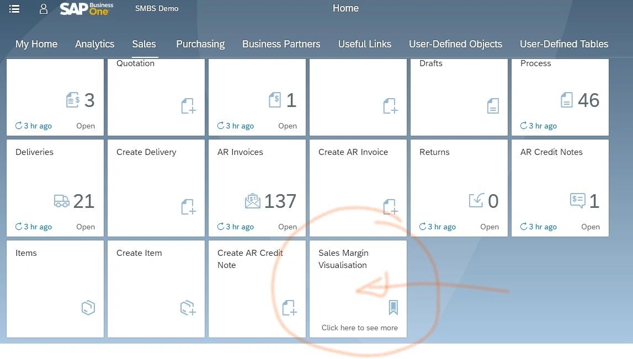The image size is (633, 359).
Task: Click the document icon on Create AR Credit Note
Action: pyautogui.click(x=290, y=308)
